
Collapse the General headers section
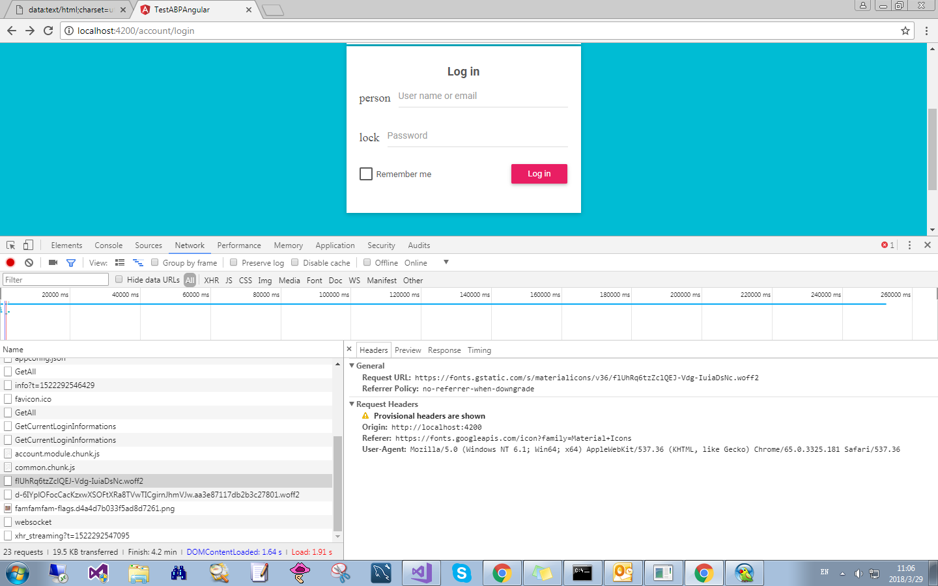pos(352,365)
